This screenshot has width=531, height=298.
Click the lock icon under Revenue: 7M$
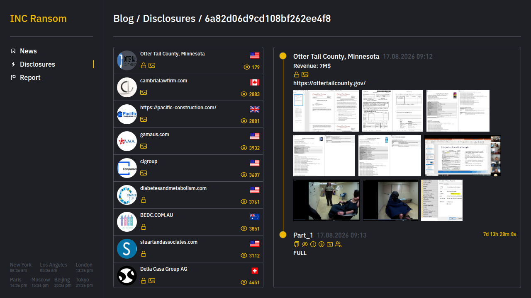pyautogui.click(x=297, y=74)
